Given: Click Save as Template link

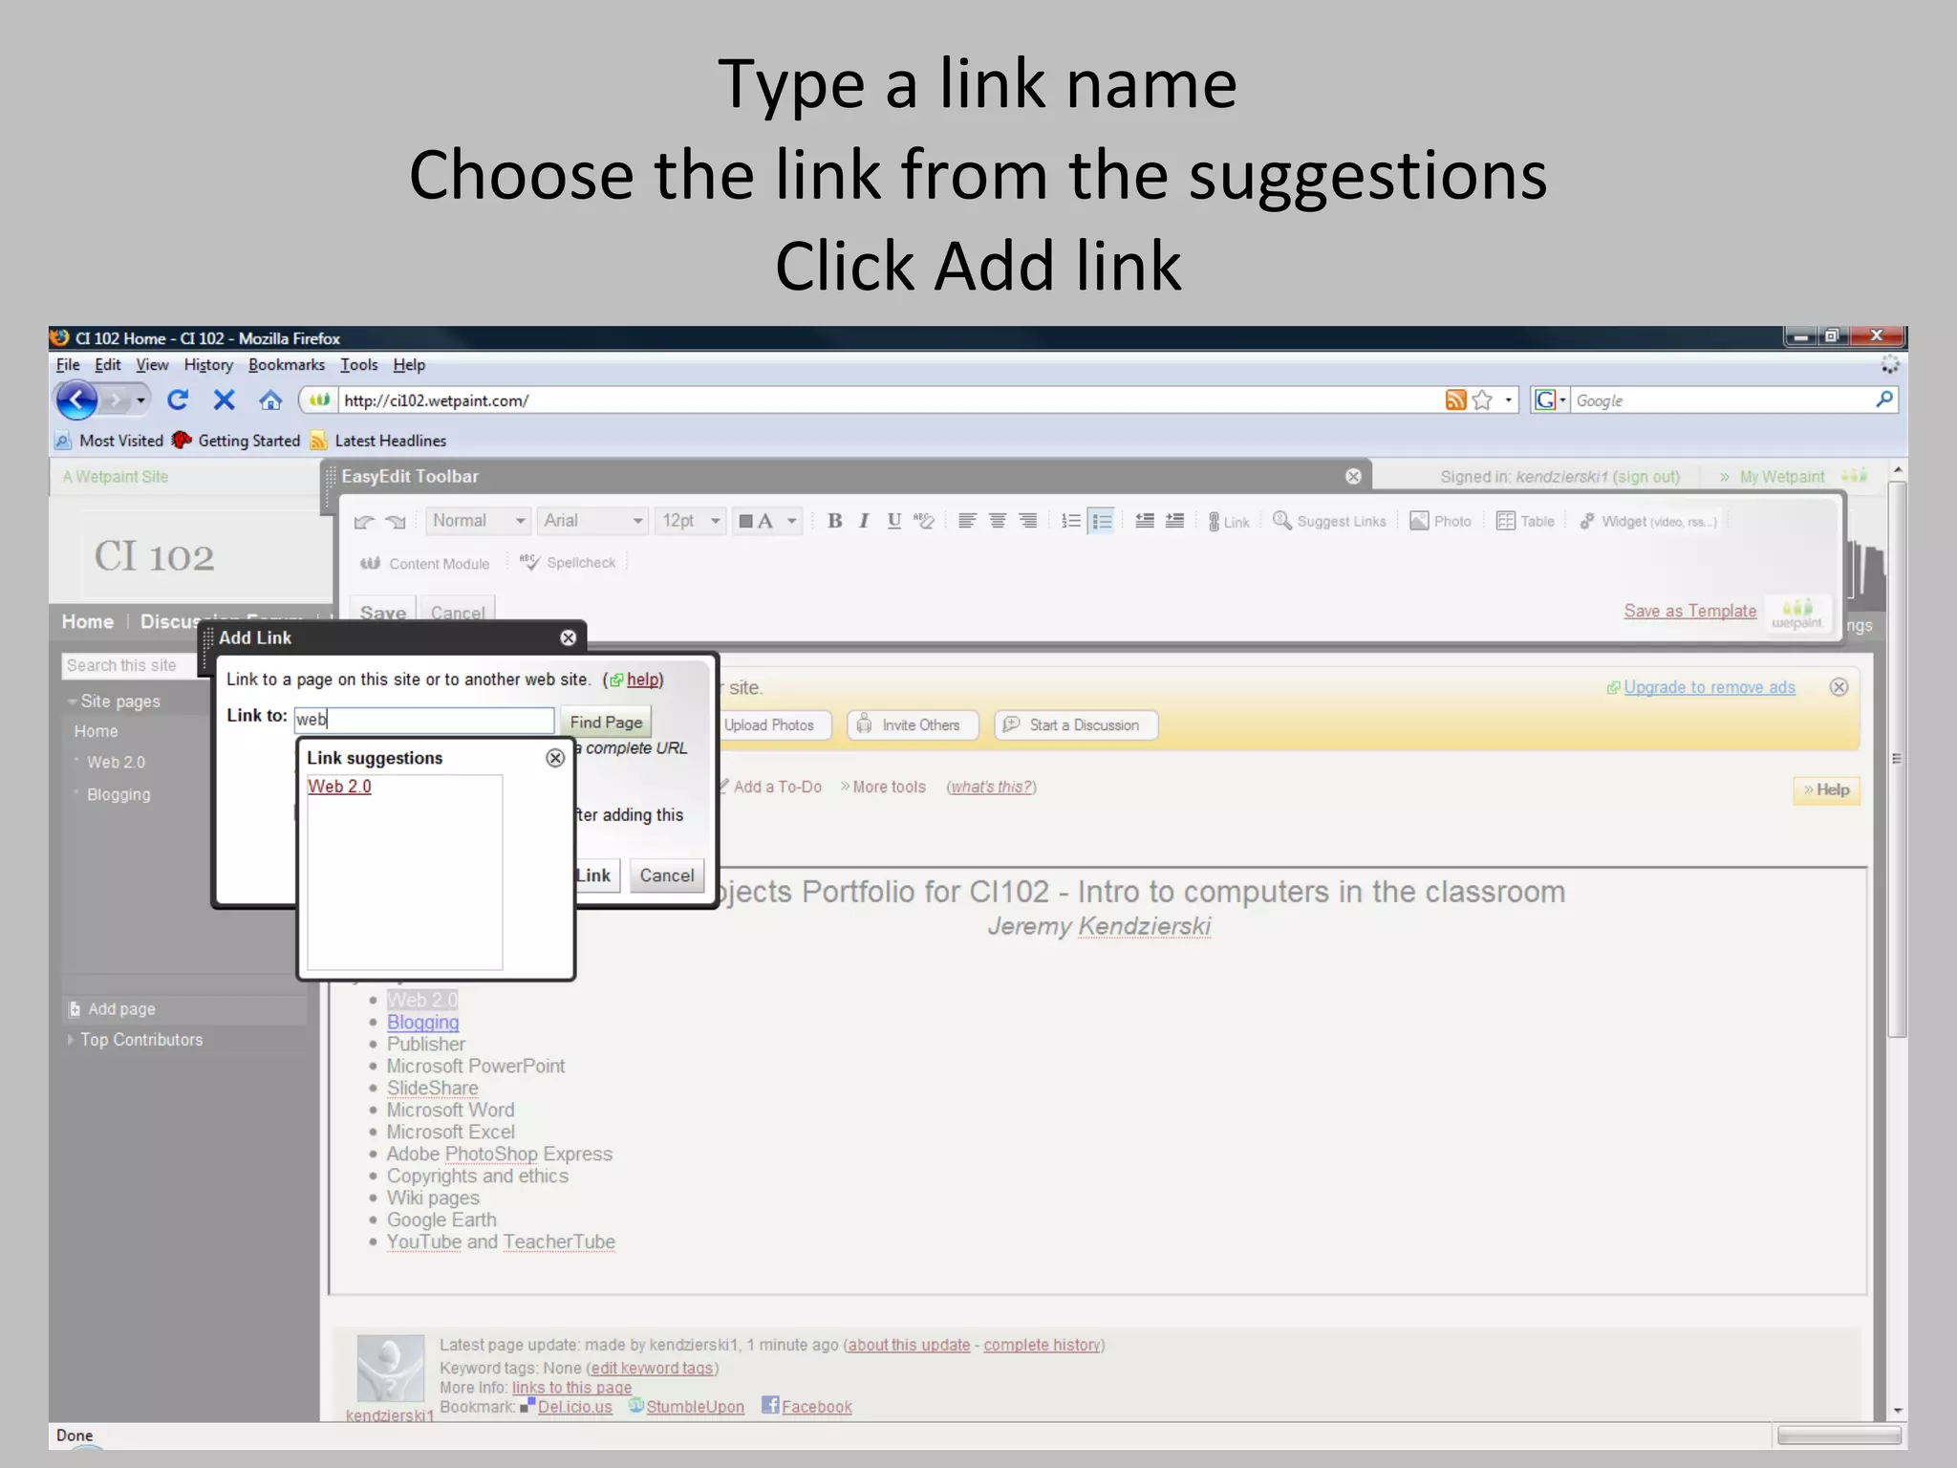Looking at the screenshot, I should 1690,611.
